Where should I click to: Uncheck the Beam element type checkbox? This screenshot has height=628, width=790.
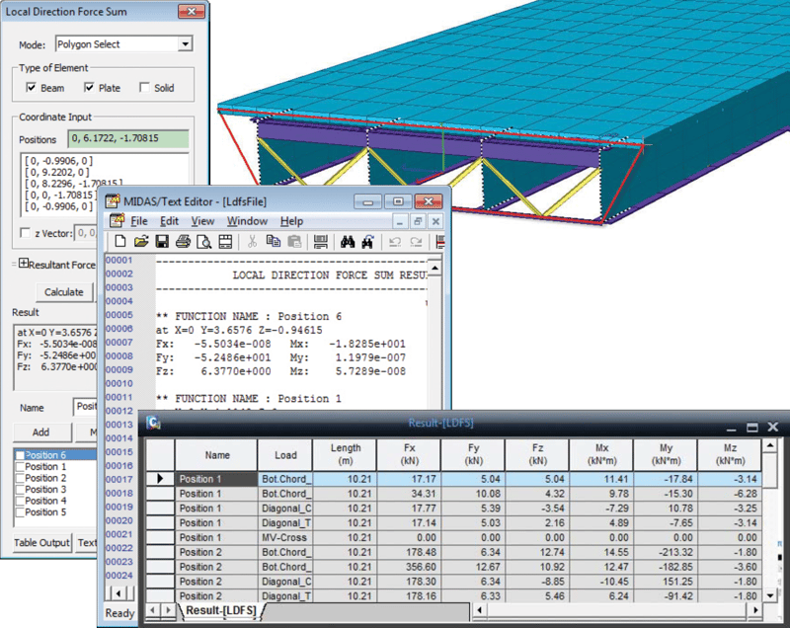(x=32, y=88)
